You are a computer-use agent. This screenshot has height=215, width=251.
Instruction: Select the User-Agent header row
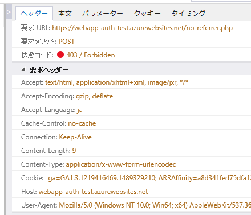131,205
